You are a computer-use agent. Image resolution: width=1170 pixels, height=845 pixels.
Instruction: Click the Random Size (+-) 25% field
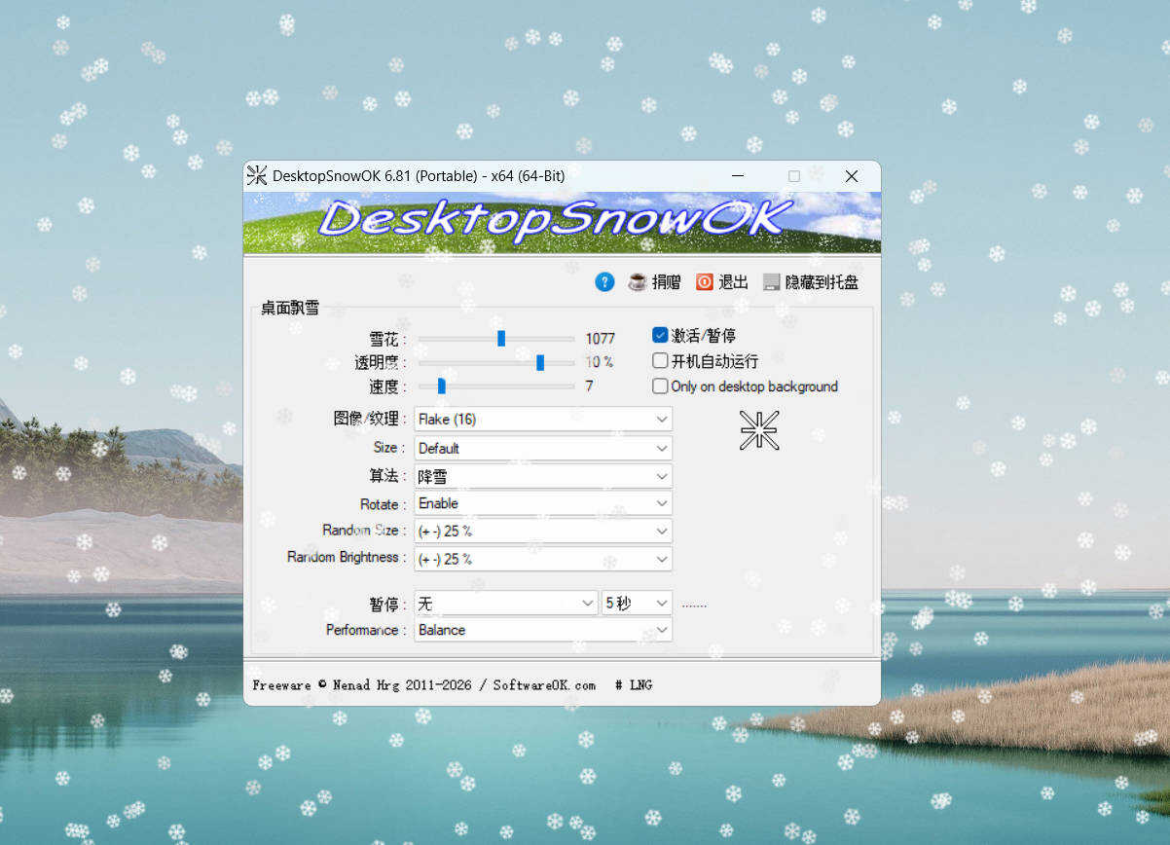pos(543,531)
